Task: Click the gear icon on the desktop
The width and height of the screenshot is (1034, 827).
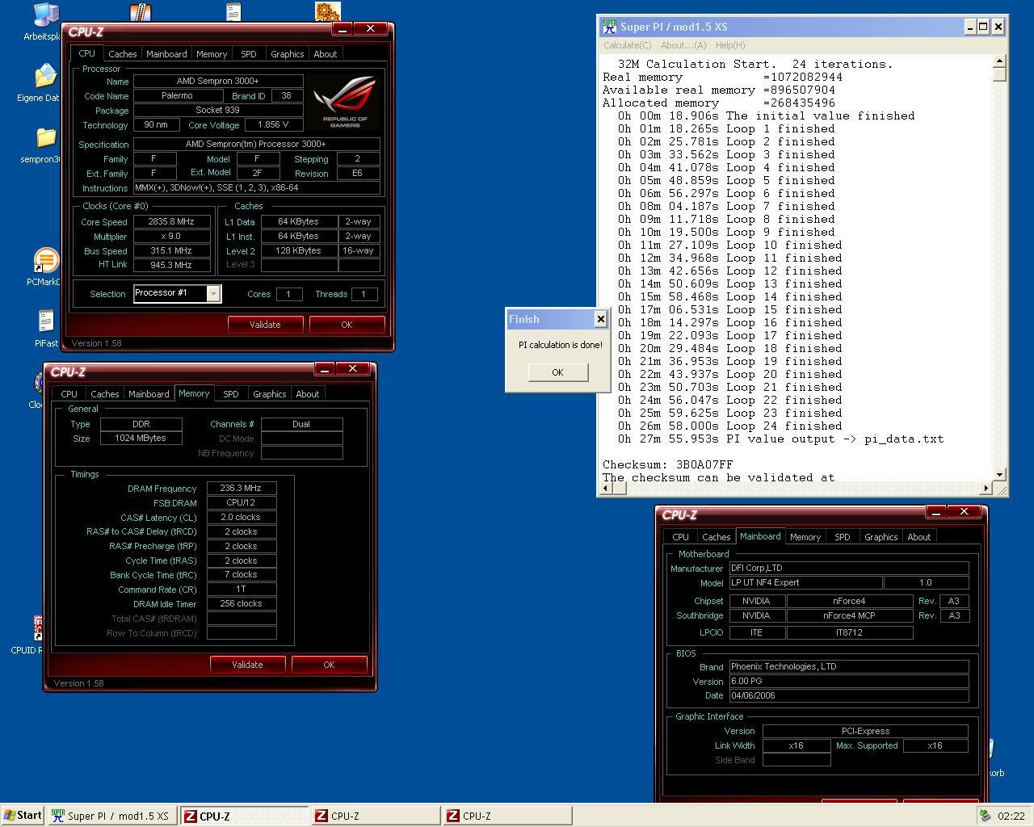Action: tap(327, 10)
